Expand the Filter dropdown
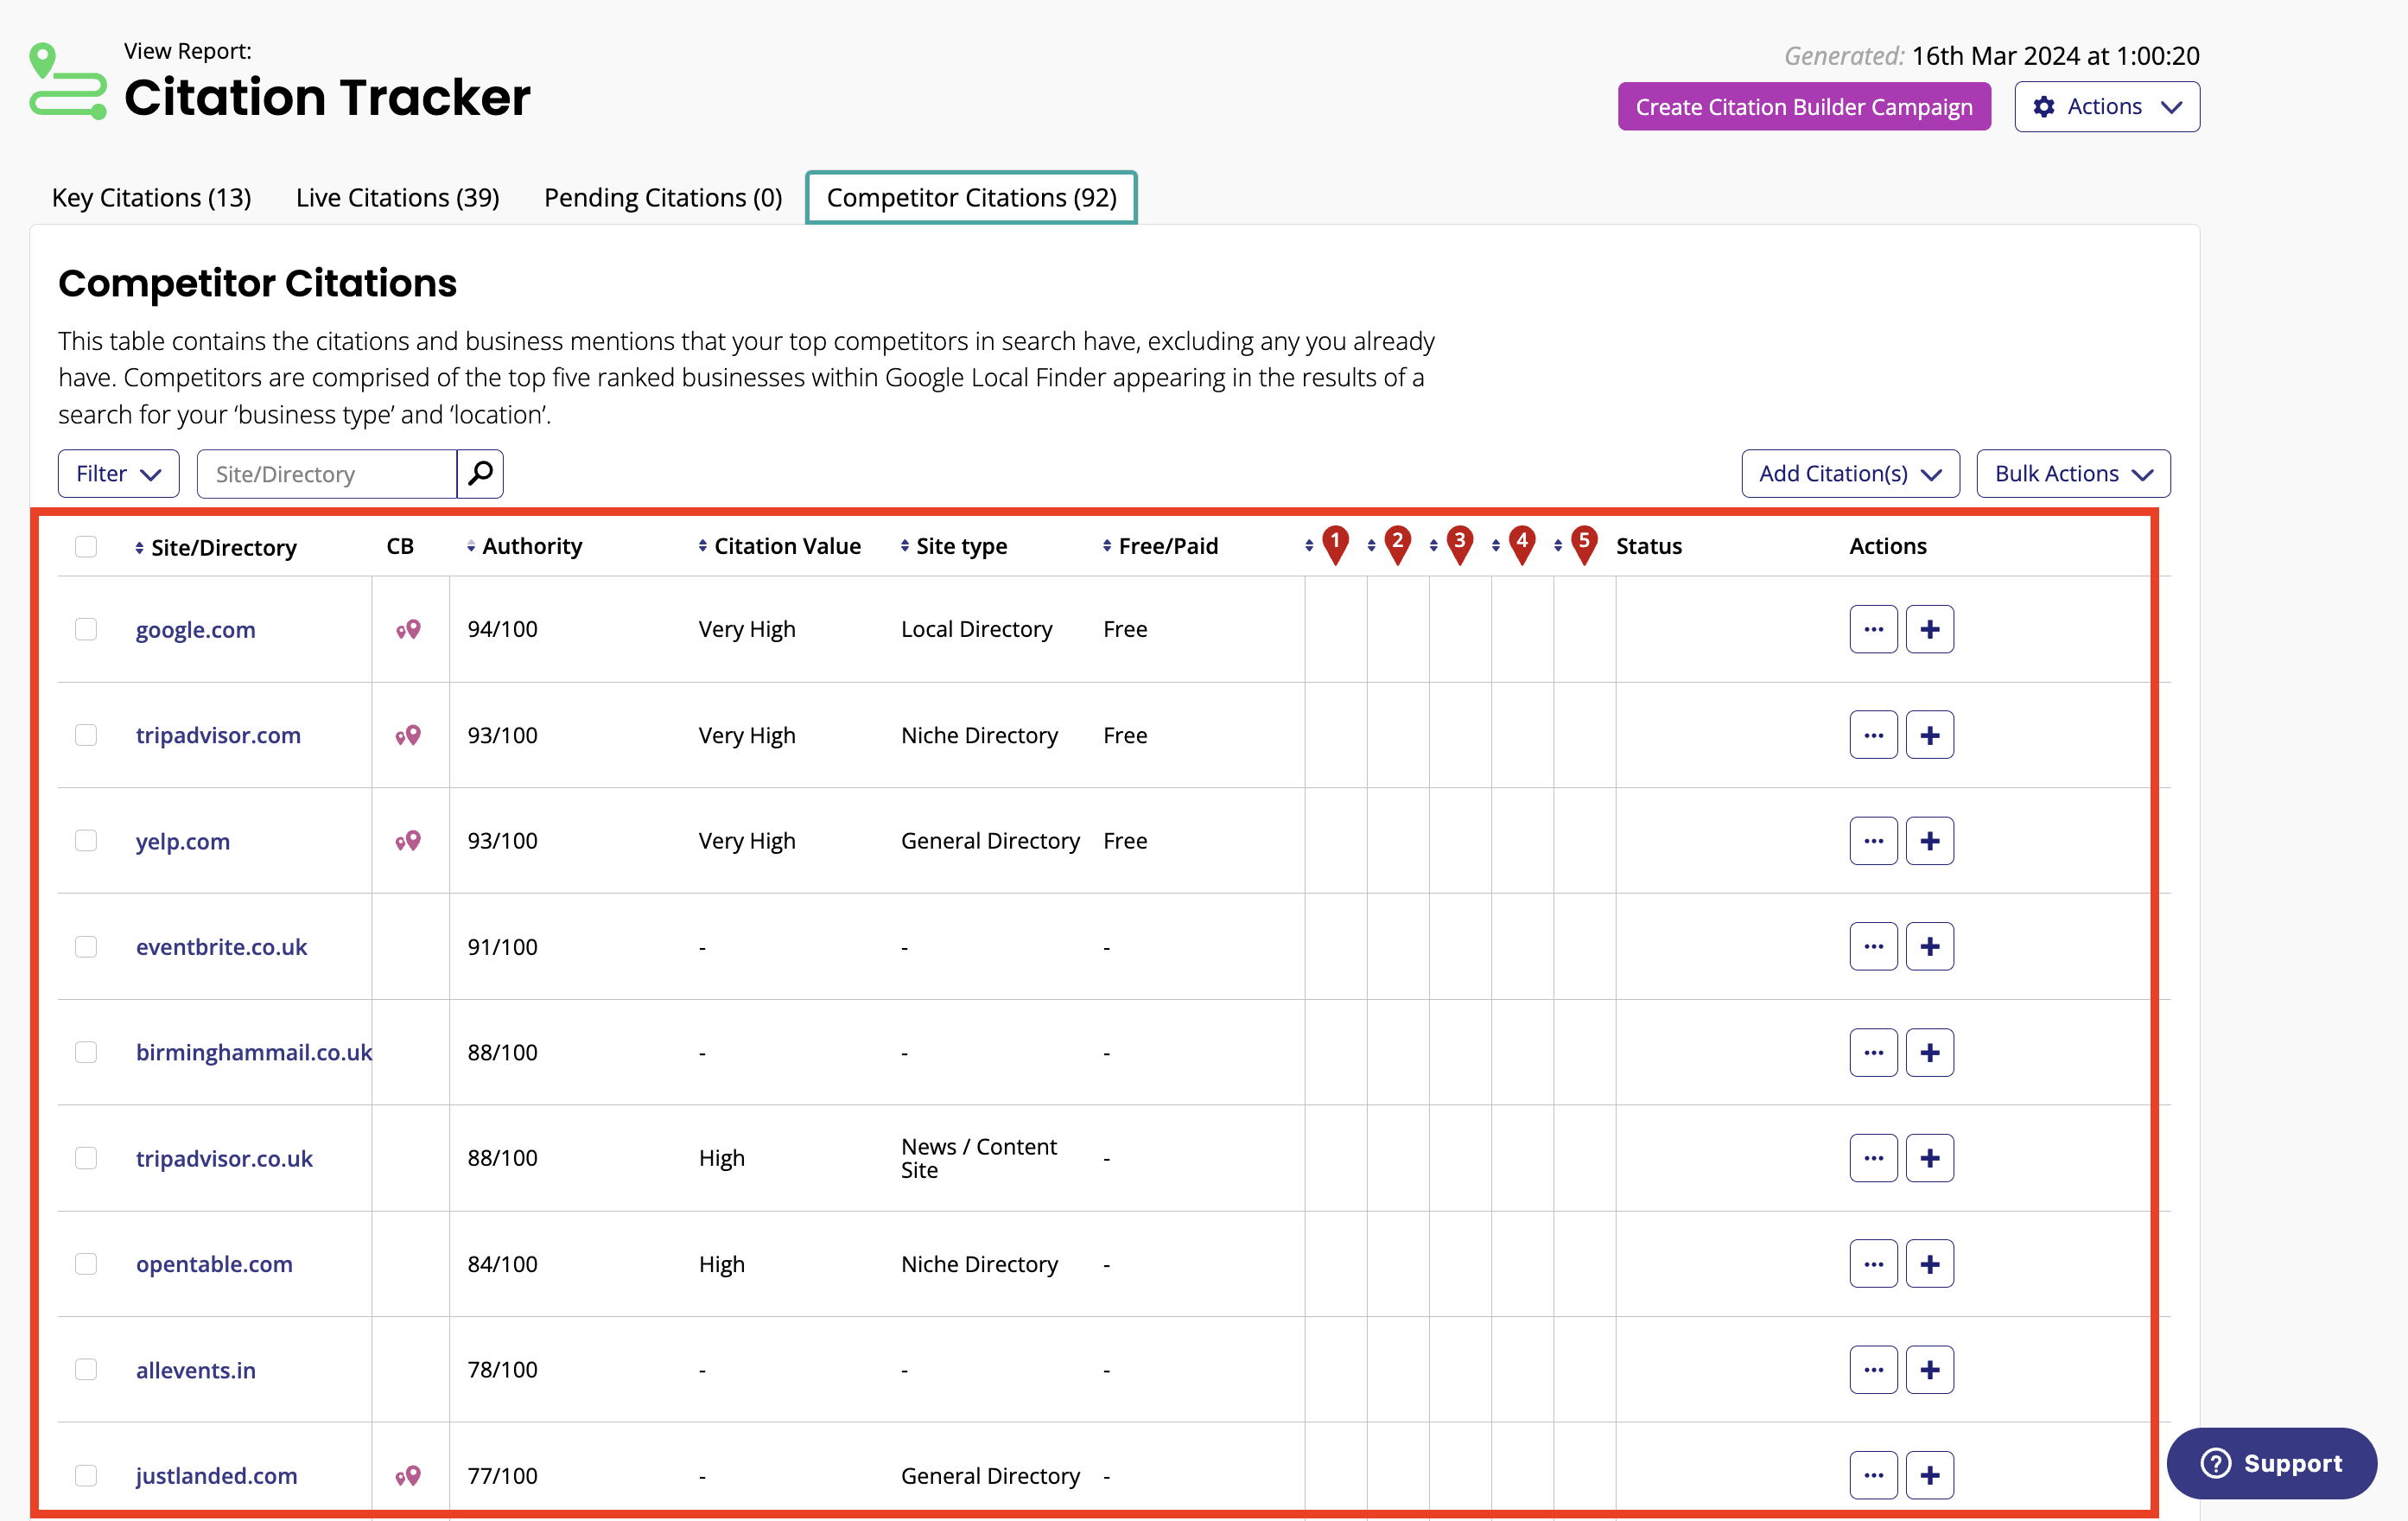This screenshot has height=1521, width=2408. tap(118, 473)
